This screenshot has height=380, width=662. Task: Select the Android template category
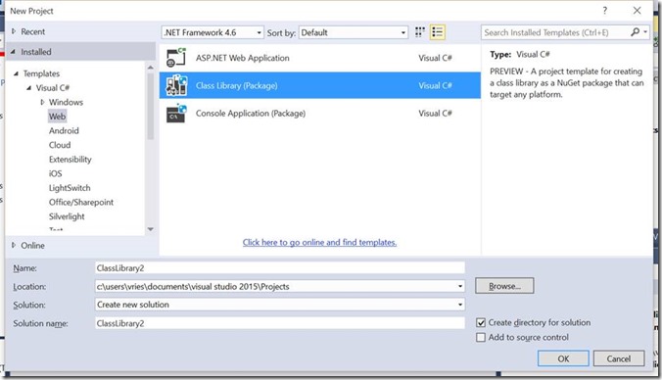click(64, 130)
